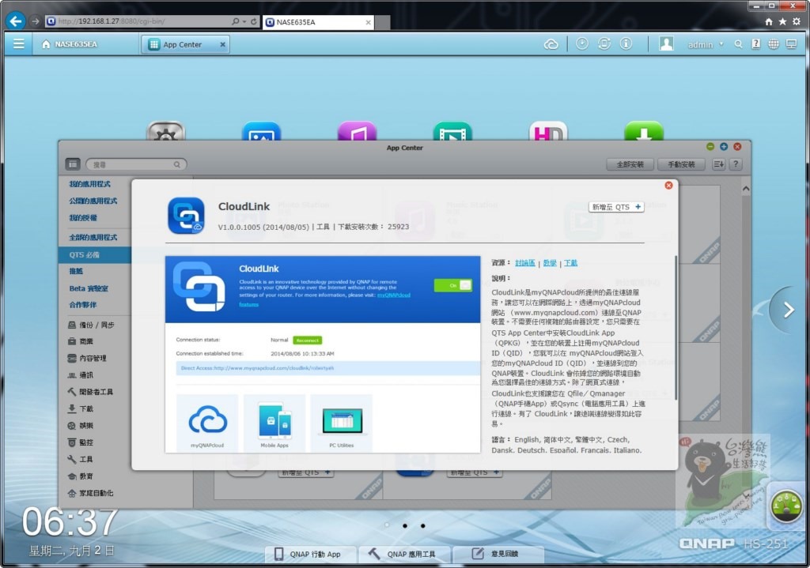
Task: Open 下載 download category
Action: tap(81, 408)
